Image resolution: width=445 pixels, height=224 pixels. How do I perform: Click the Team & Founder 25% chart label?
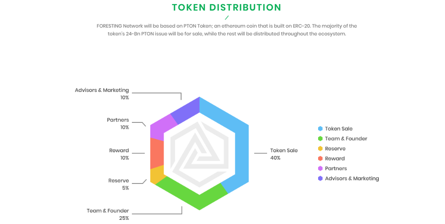[x=108, y=214]
